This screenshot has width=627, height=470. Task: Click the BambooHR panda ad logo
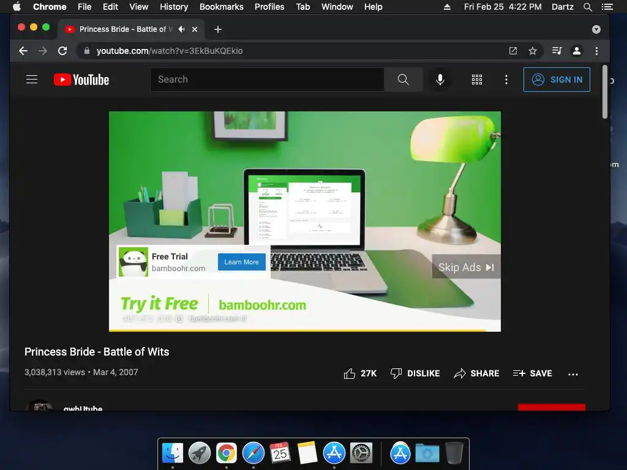tap(133, 262)
